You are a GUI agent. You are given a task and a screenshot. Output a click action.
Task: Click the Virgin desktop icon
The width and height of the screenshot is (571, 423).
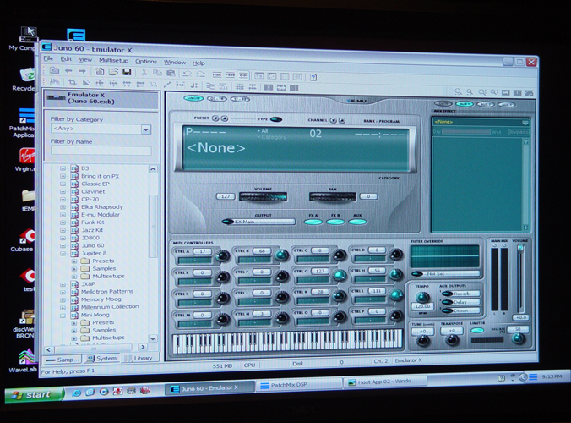[25, 156]
